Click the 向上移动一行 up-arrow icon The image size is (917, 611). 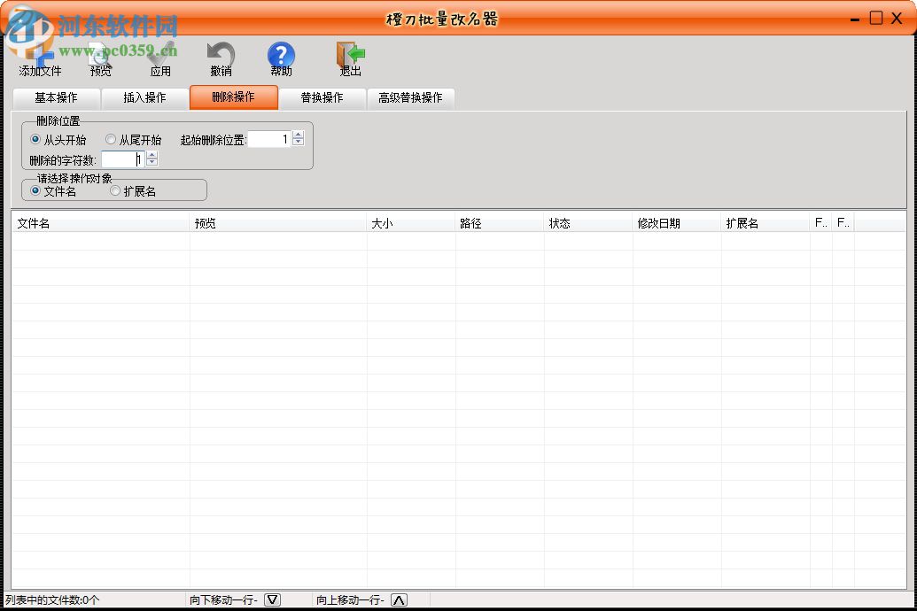click(398, 599)
